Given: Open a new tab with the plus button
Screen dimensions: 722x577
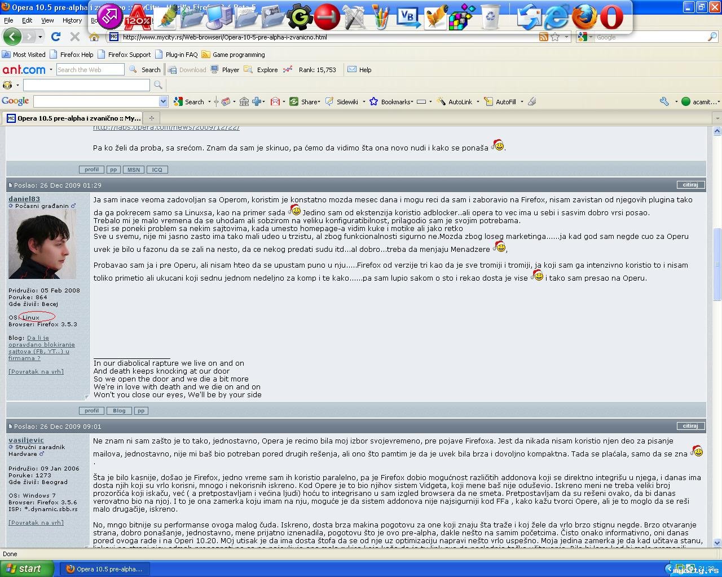Looking at the screenshot, I should coord(151,118).
